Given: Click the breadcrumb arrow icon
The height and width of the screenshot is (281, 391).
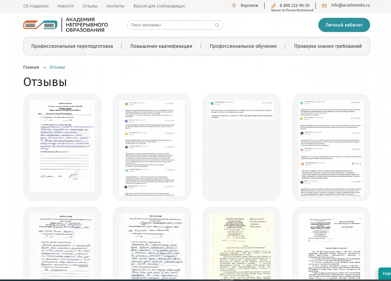Looking at the screenshot, I should [44, 67].
